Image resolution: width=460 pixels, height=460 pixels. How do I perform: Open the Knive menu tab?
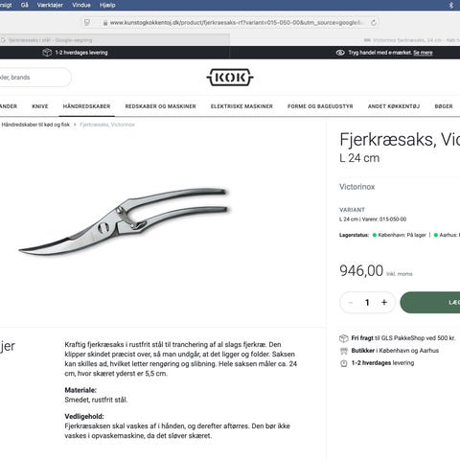40,106
